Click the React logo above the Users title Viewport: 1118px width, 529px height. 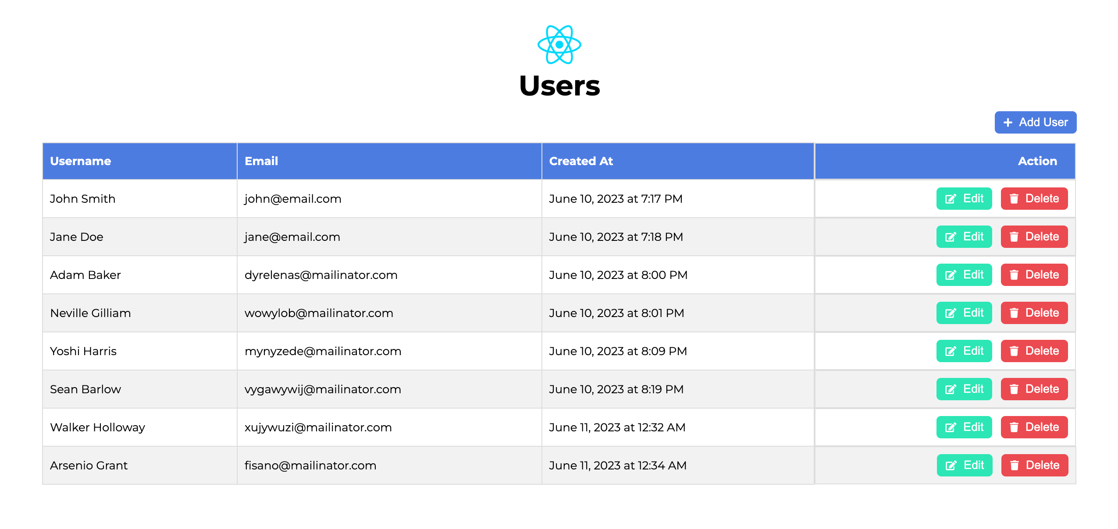click(559, 45)
